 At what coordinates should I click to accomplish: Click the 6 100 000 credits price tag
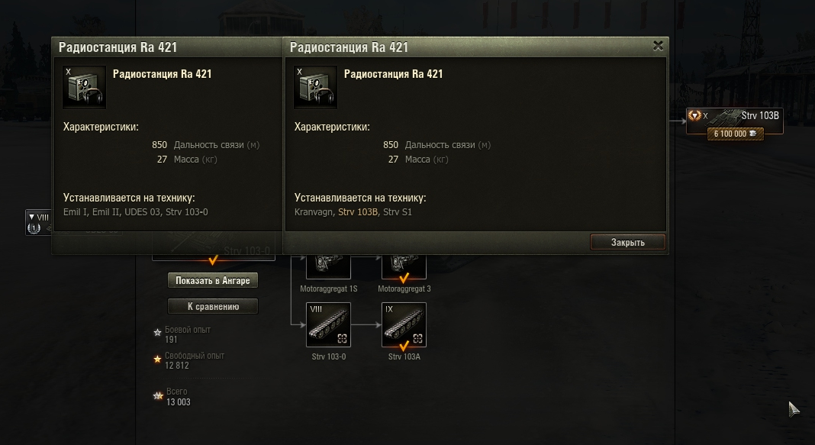[735, 134]
